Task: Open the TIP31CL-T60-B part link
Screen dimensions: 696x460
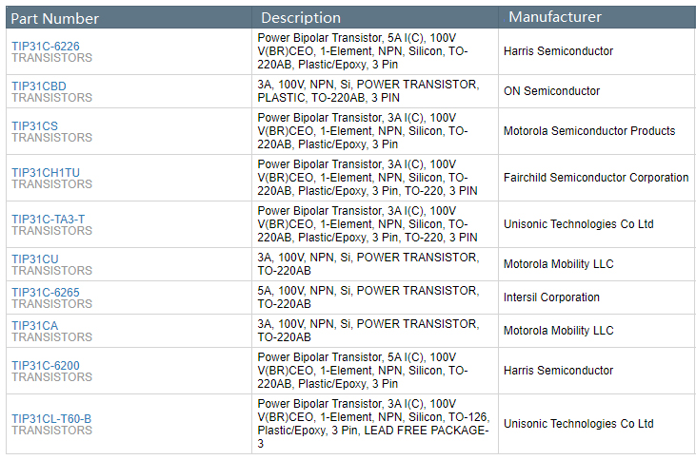Action: (51, 418)
